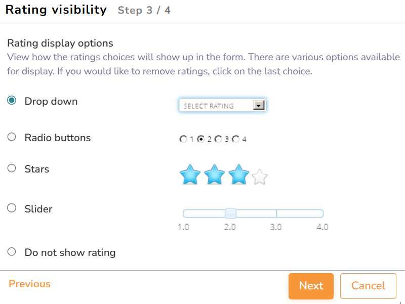Open the Select Rating dropdown
This screenshot has width=405, height=304.
pos(222,106)
